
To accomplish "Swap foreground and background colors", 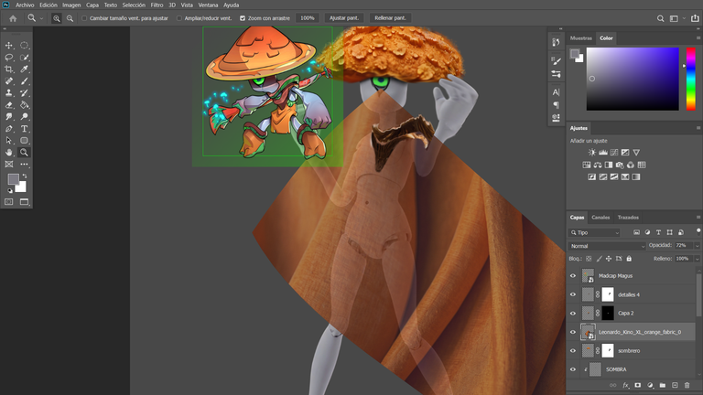I will [x=25, y=176].
